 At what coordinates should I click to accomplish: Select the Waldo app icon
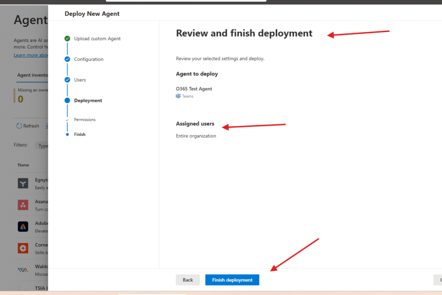(x=23, y=270)
